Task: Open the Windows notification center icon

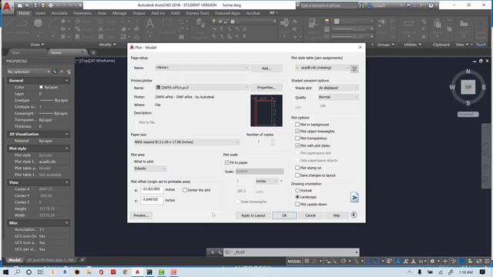Action: tap(483, 272)
